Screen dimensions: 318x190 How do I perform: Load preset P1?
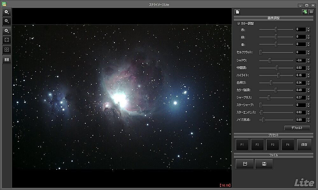[242, 145]
